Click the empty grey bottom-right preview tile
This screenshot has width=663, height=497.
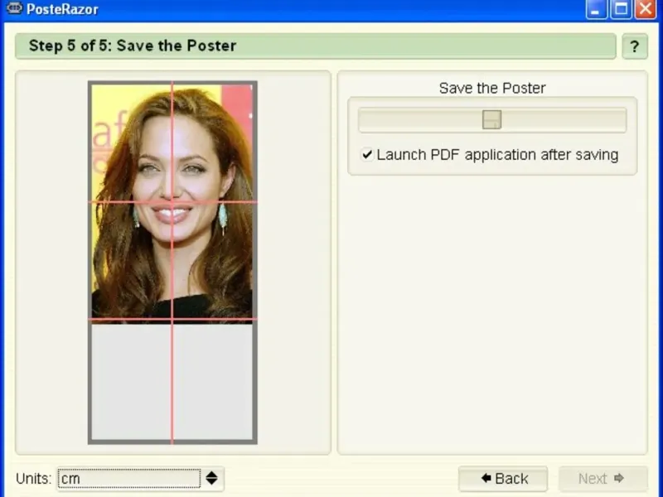coord(213,380)
